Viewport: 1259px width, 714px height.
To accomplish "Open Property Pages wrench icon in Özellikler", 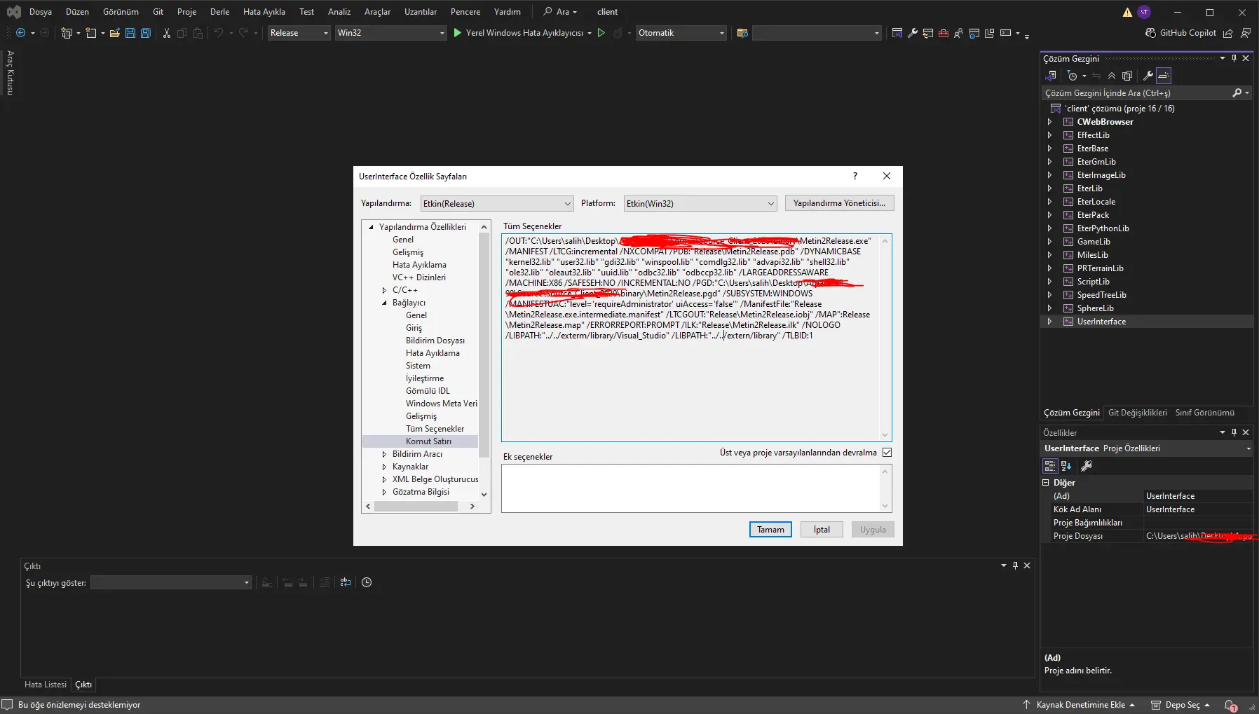I will tap(1087, 466).
